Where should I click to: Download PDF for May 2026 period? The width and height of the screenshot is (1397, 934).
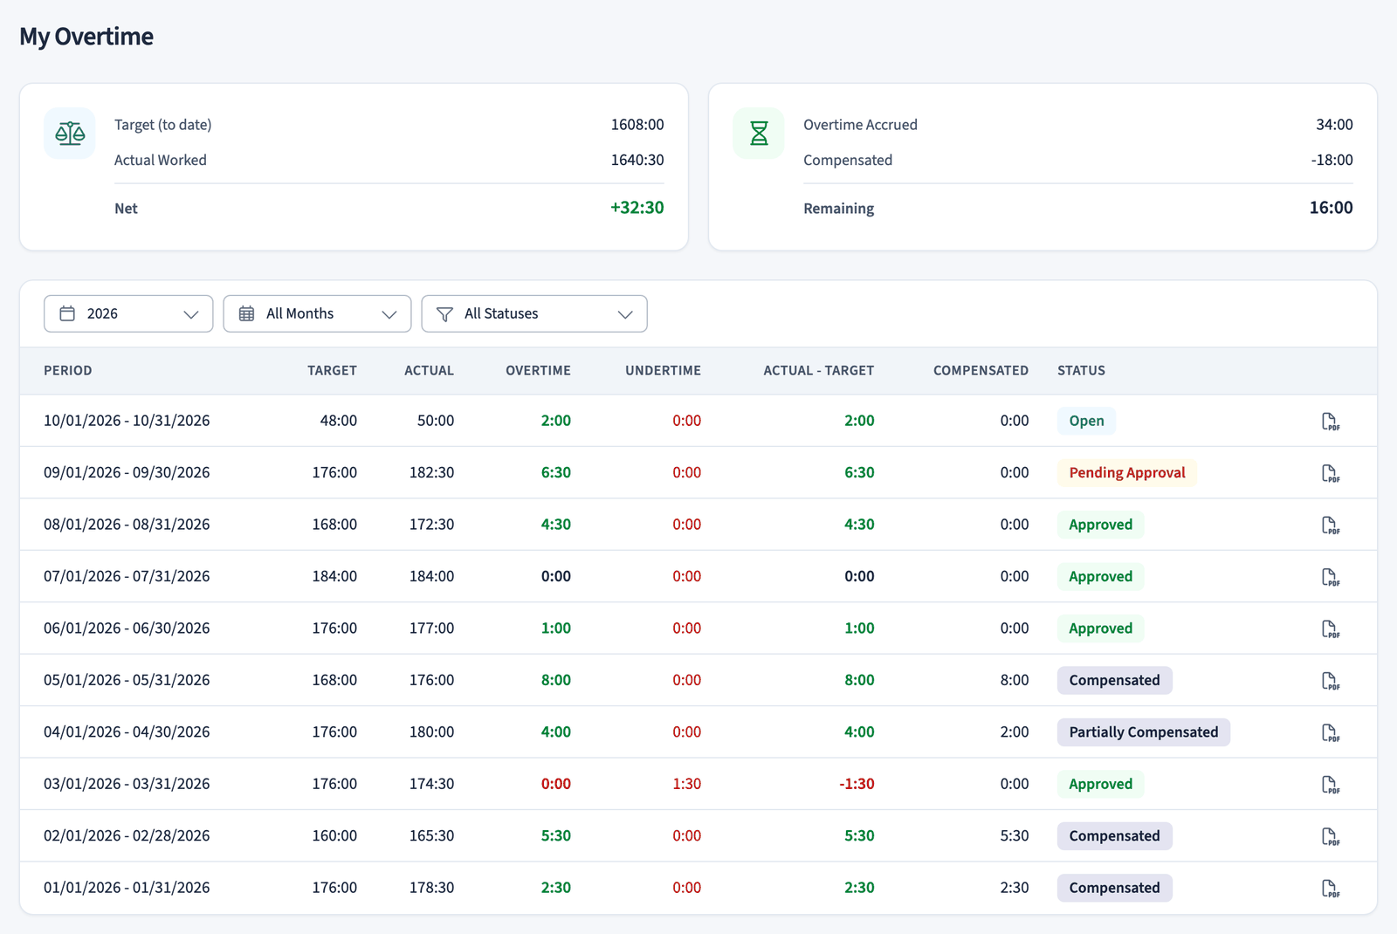click(x=1330, y=681)
